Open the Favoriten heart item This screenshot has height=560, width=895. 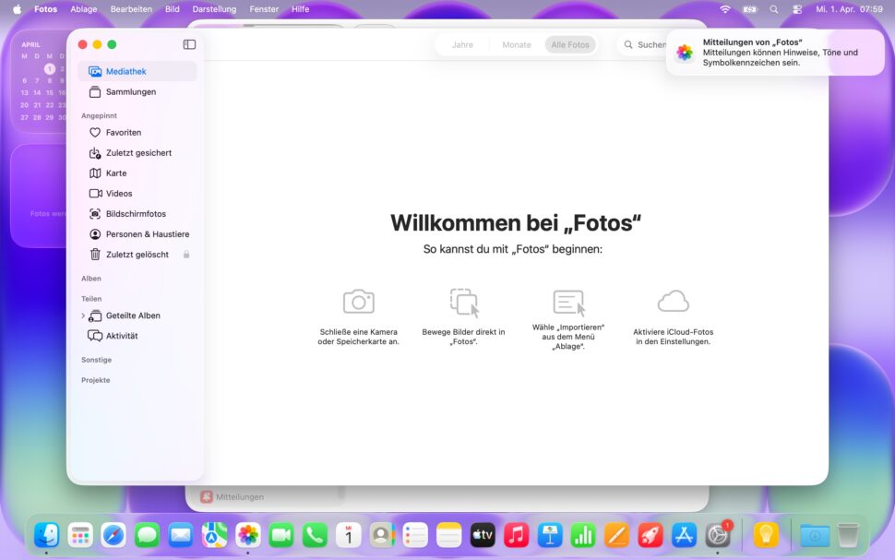pyautogui.click(x=120, y=132)
